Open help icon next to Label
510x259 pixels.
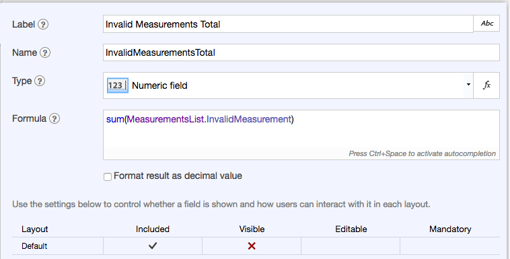coord(43,24)
